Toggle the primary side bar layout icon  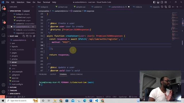[x=154, y=2]
